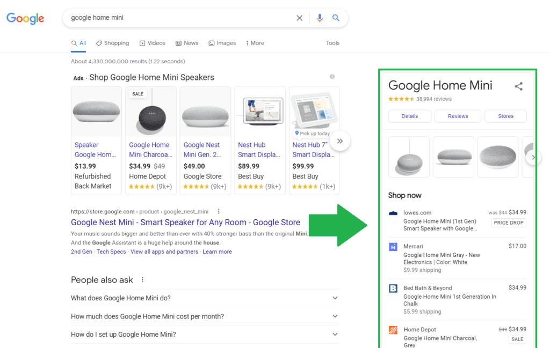The height and width of the screenshot is (348, 550).
Task: Open the Speaker Google Home $13.99 ad
Action: pyautogui.click(x=95, y=150)
